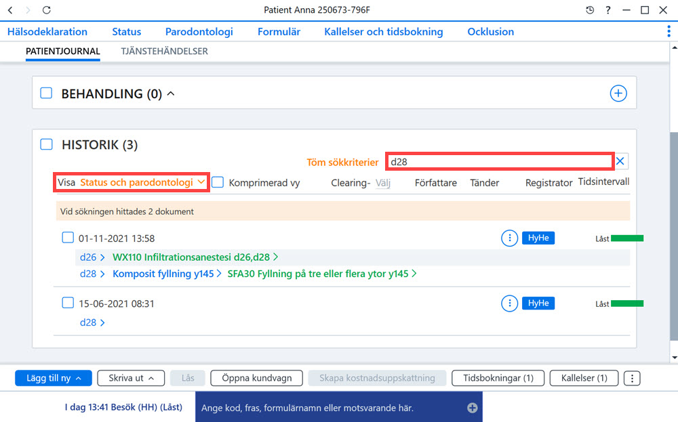Expand the Lägg till ny dropdown button
The image size is (678, 422).
pos(54,378)
